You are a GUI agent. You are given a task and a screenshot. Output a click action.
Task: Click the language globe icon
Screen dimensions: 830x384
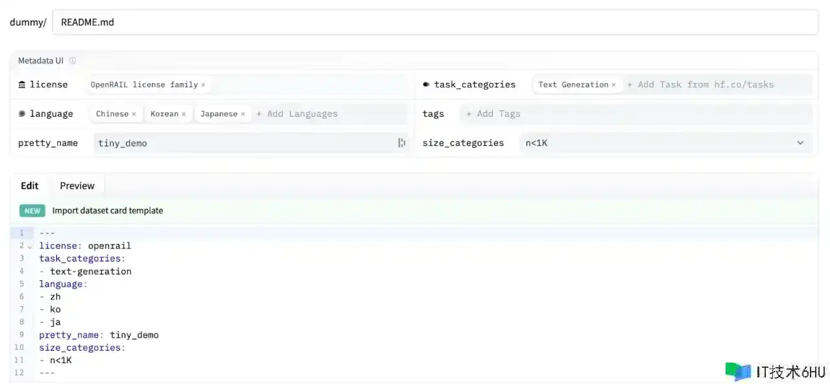click(x=22, y=114)
